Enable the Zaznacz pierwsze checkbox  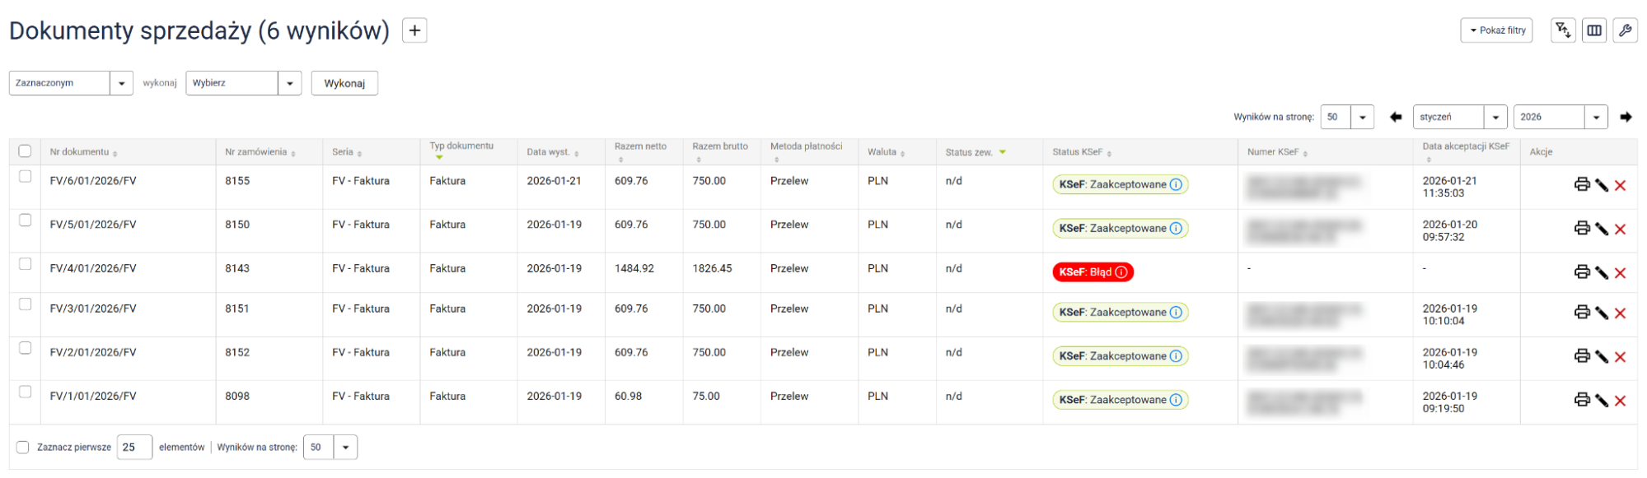[23, 448]
